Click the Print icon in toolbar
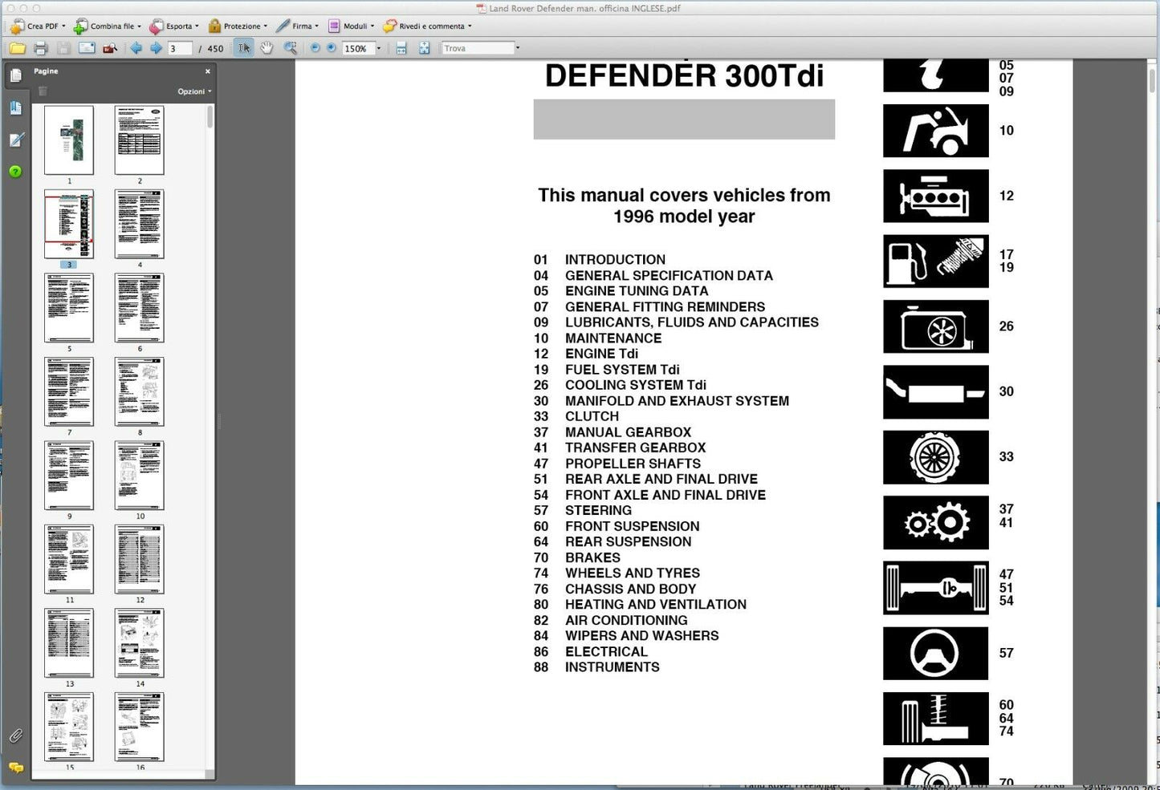 pos(41,48)
